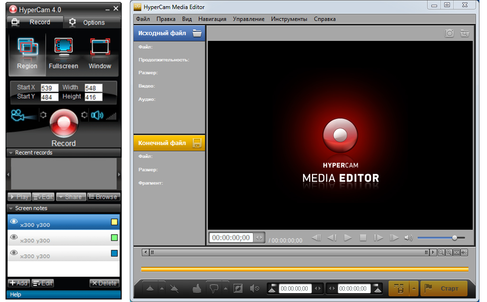The image size is (487, 302).
Task: Open the Инструменты menu
Action: [289, 19]
